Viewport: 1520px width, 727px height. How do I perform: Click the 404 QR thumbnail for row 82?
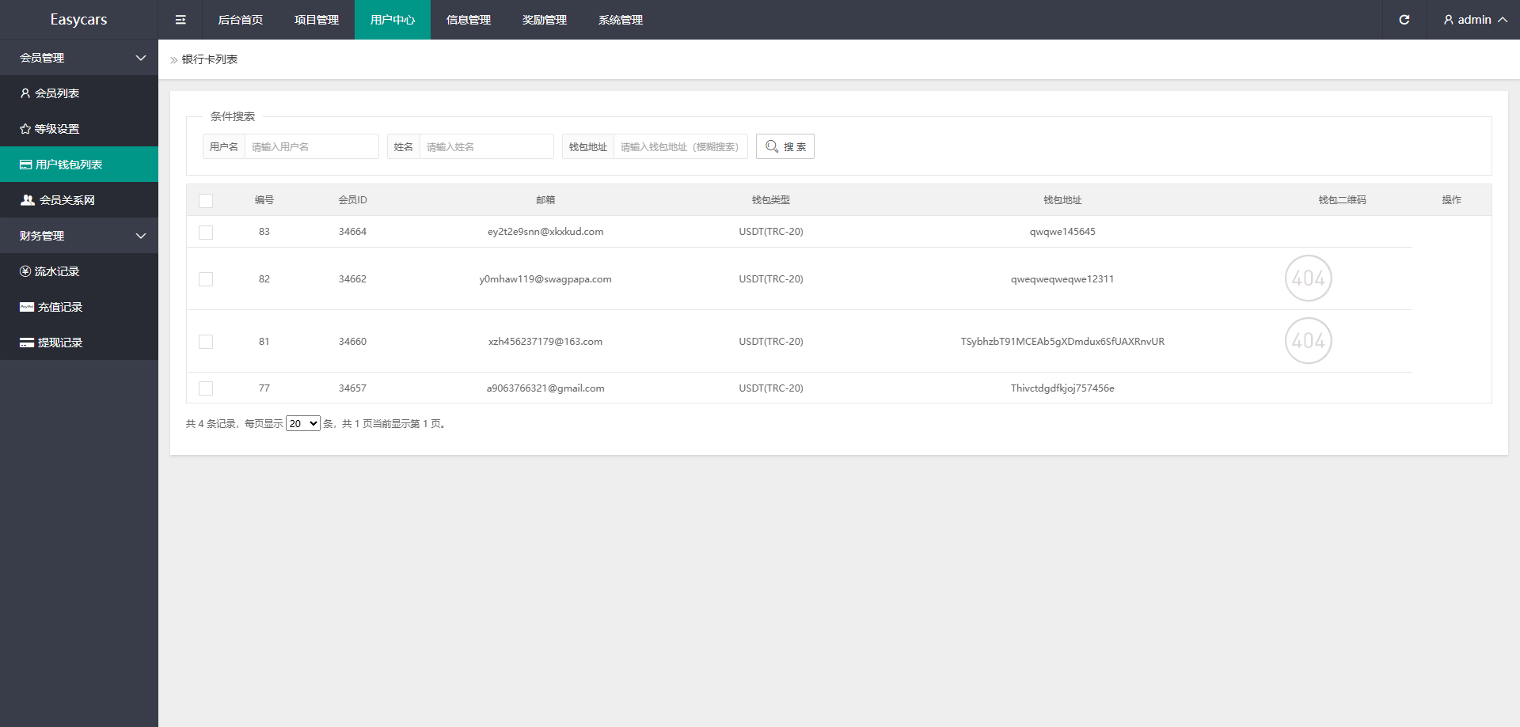point(1308,278)
